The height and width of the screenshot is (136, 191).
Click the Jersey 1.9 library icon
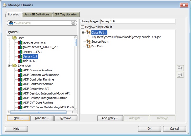point(20,56)
